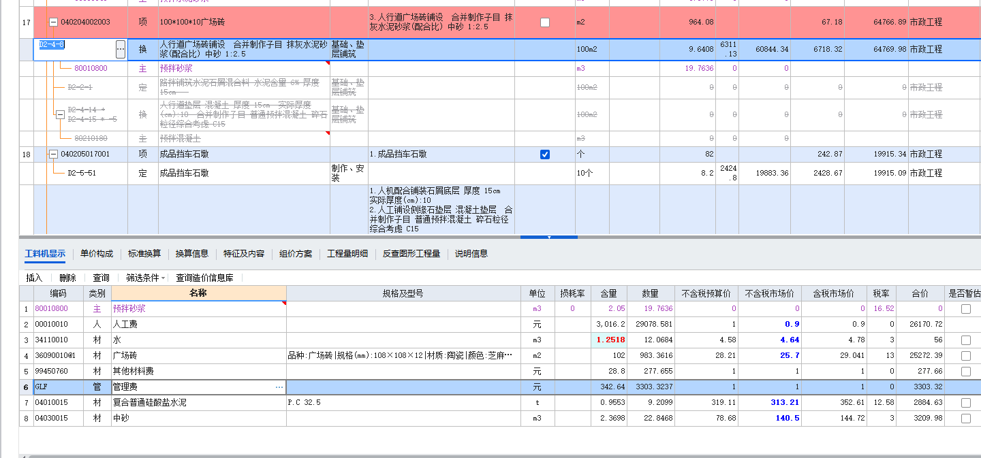
Task: Click the 是否暂估 column header
Action: [x=964, y=293]
